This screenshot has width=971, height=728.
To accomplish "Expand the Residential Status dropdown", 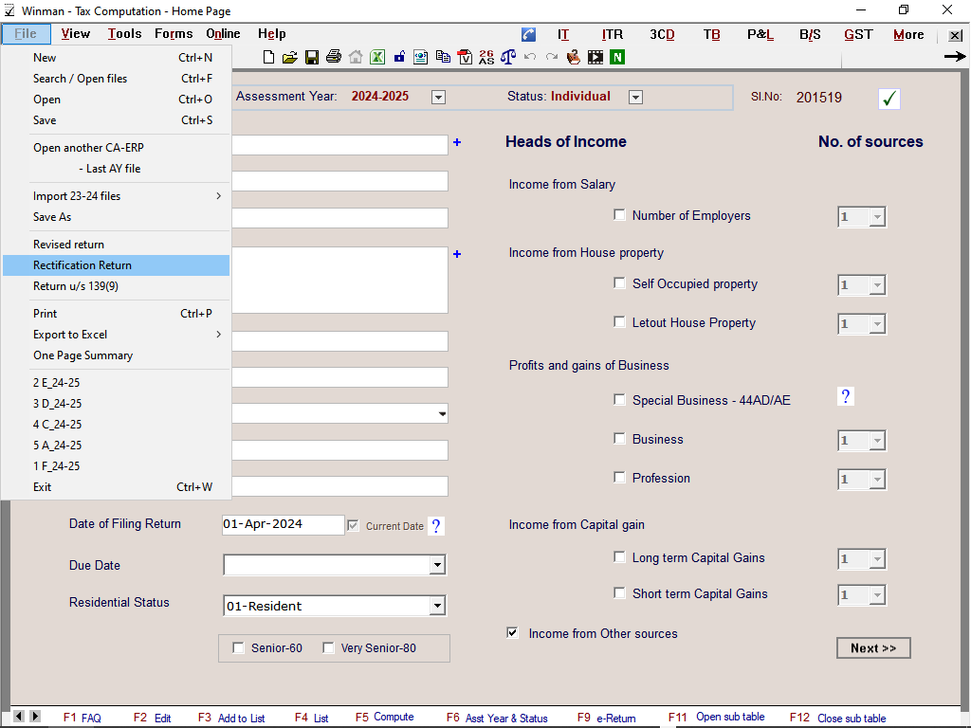I will click(436, 606).
